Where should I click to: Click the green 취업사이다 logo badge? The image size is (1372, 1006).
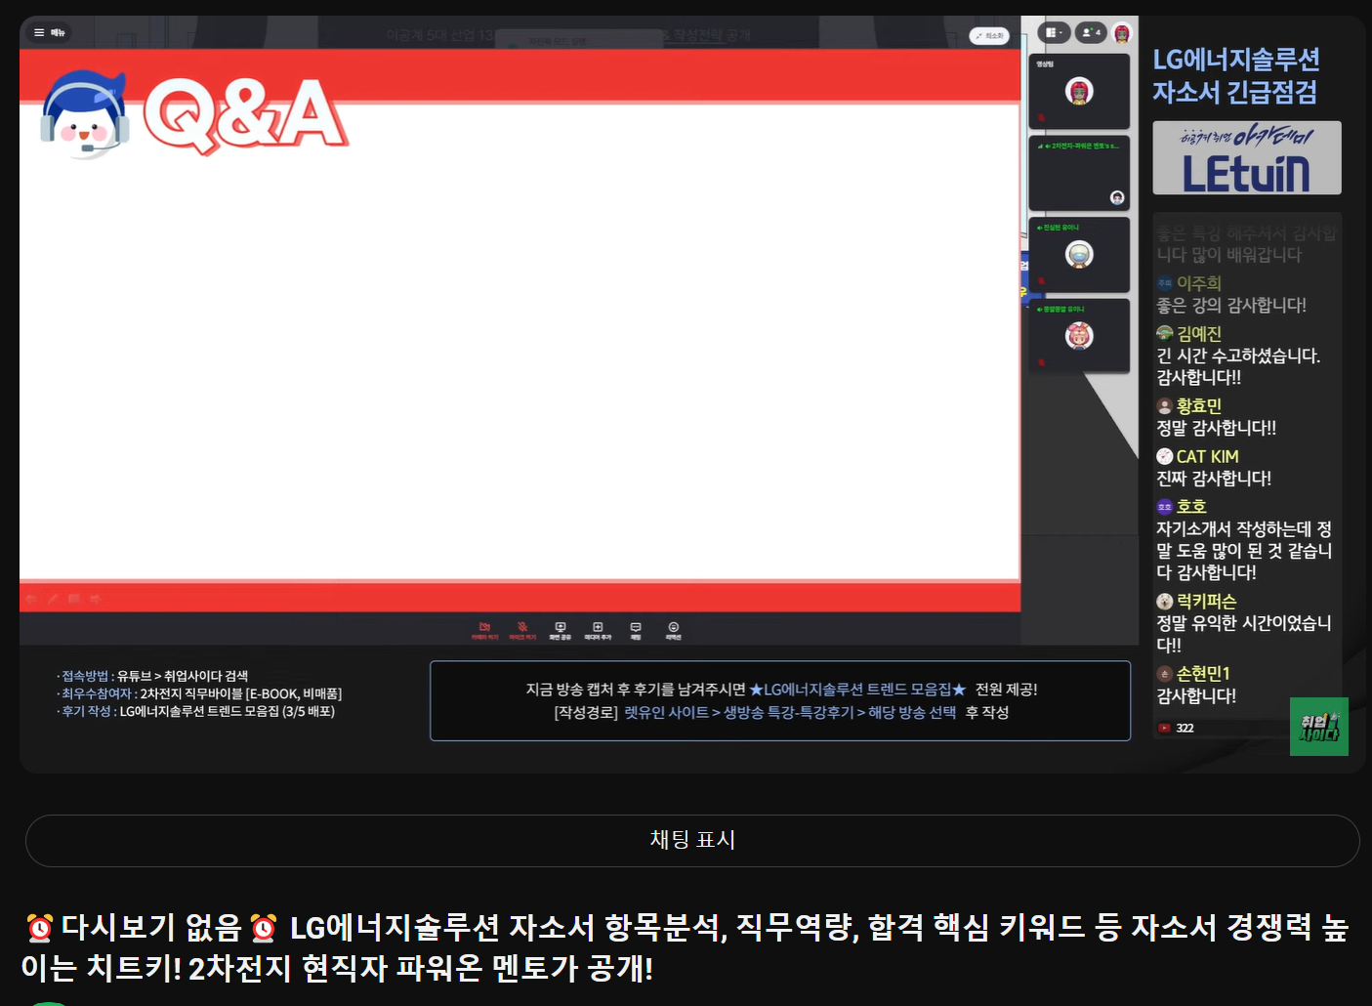[x=1319, y=727]
